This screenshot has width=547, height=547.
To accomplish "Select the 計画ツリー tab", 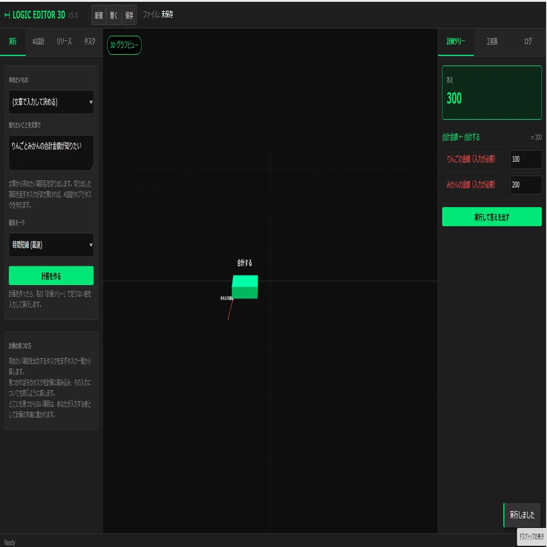I will [x=455, y=42].
